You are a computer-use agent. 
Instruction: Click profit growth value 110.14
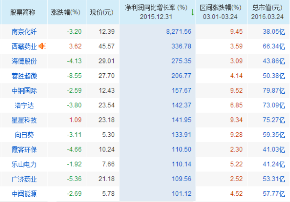[x=182, y=164]
